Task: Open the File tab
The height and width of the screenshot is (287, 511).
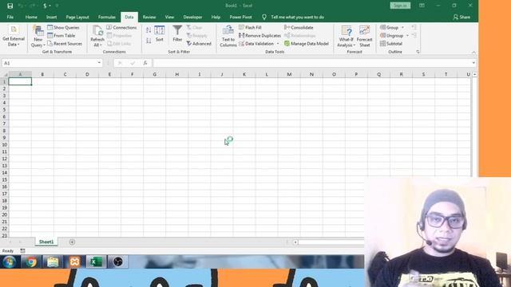Action: click(10, 17)
